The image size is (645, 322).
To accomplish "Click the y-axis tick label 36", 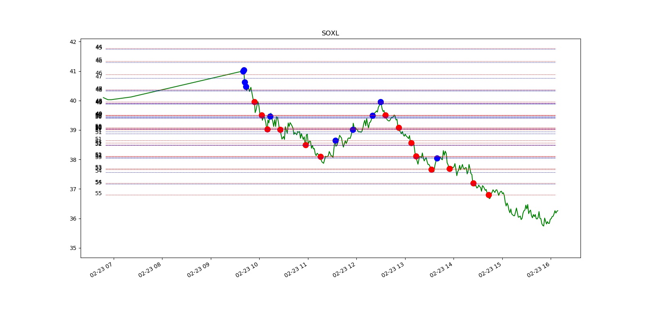I will point(73,219).
